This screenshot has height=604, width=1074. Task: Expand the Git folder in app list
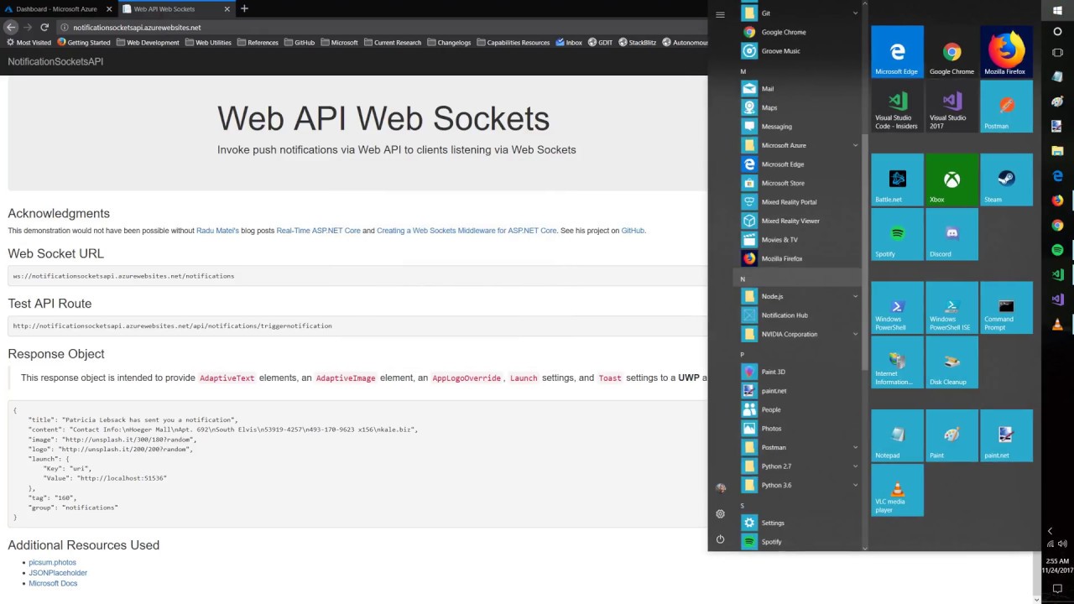(800, 13)
